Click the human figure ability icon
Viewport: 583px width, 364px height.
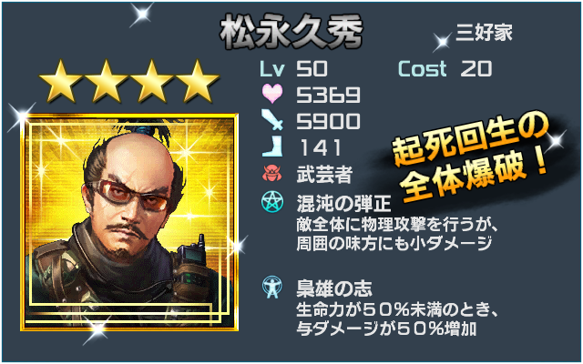(272, 287)
